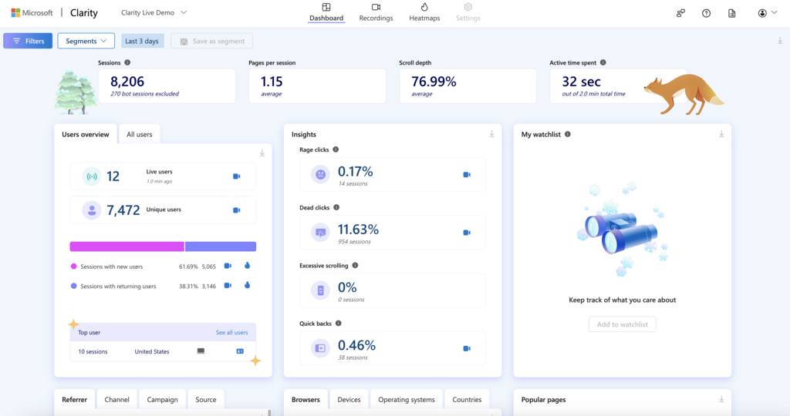Click the Filters button
Screen dimensions: 790x416
coord(28,41)
